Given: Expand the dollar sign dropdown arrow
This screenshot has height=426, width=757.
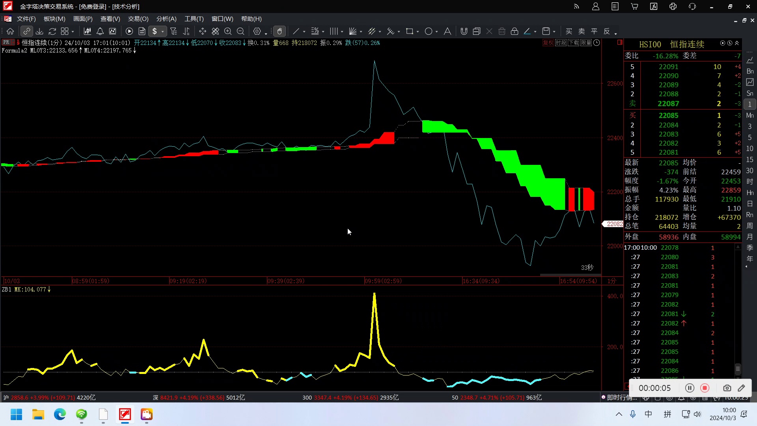Looking at the screenshot, I should tap(162, 32).
